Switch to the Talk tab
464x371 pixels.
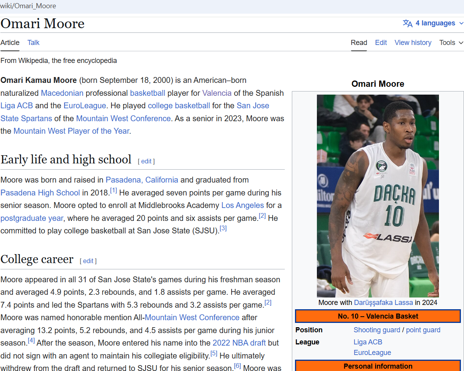click(33, 43)
